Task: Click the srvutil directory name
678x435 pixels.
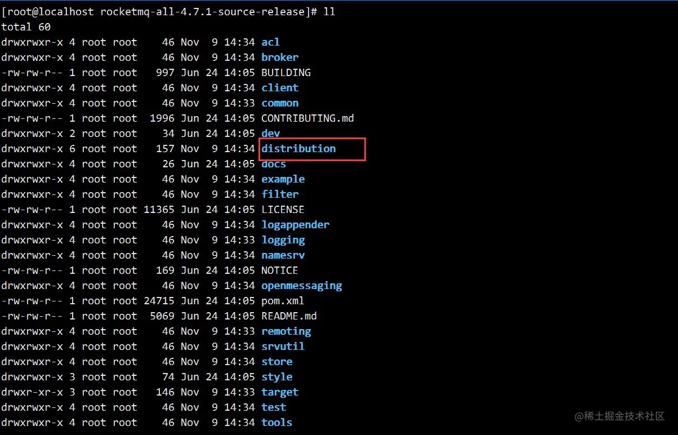Action: 283,347
